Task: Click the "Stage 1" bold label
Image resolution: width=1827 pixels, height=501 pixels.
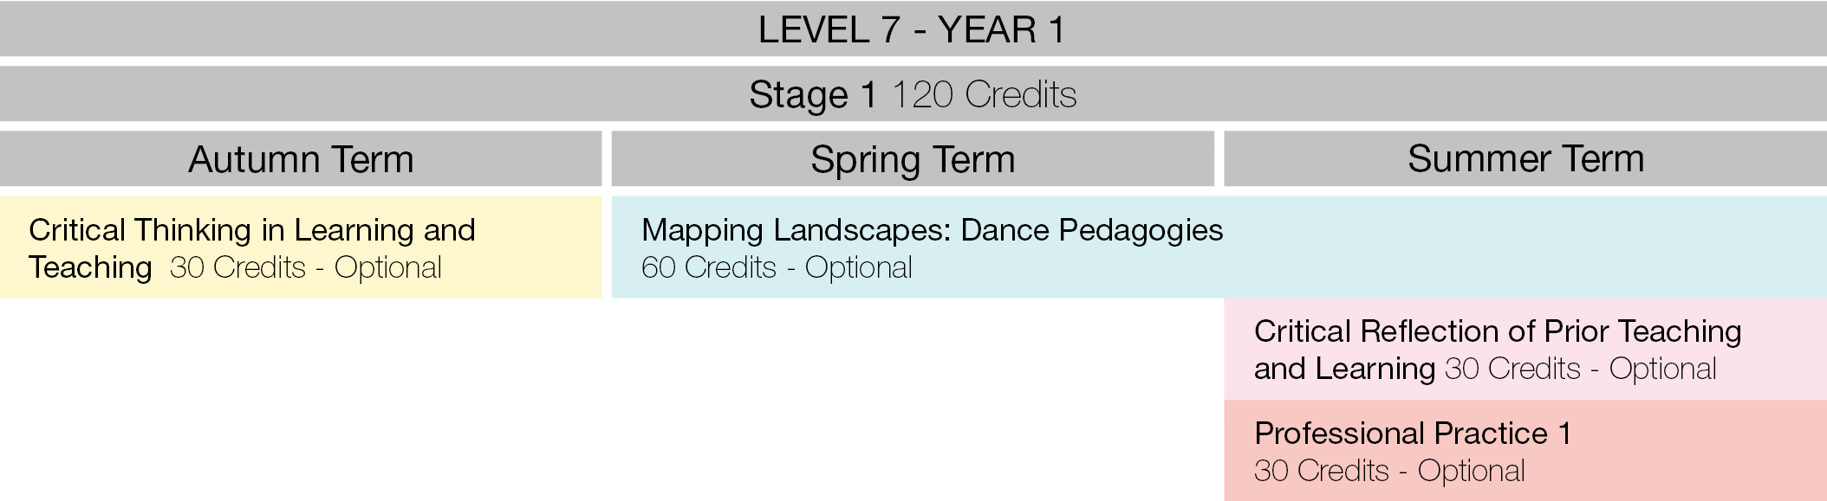Action: [x=812, y=94]
